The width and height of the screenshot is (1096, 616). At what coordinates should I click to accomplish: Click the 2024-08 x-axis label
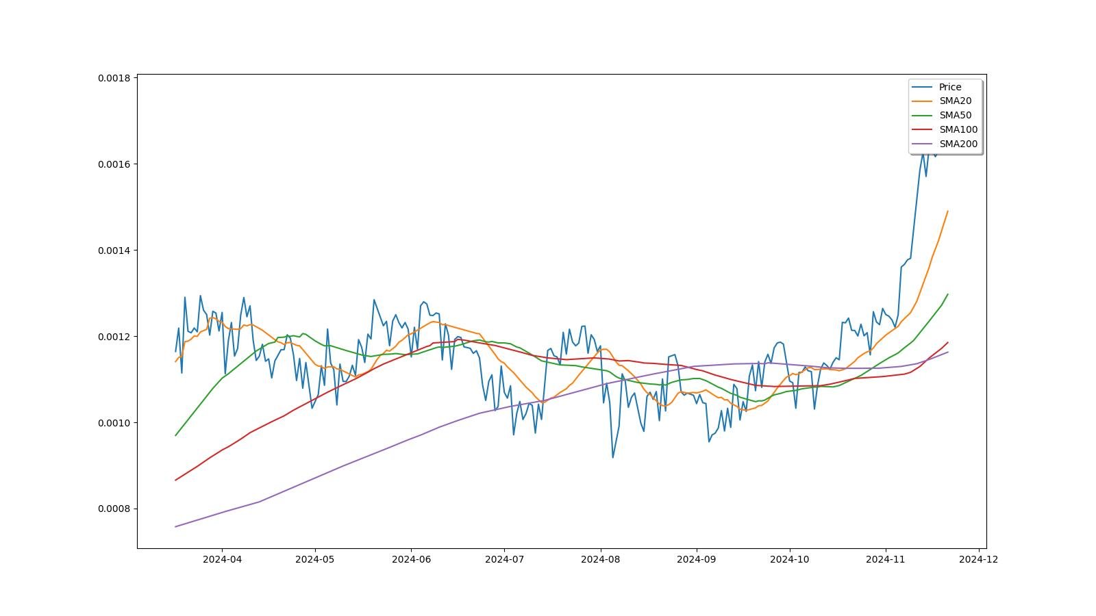[x=601, y=559]
